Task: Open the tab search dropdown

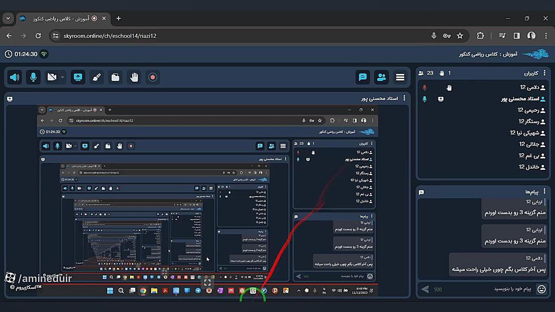Action: coord(8,18)
